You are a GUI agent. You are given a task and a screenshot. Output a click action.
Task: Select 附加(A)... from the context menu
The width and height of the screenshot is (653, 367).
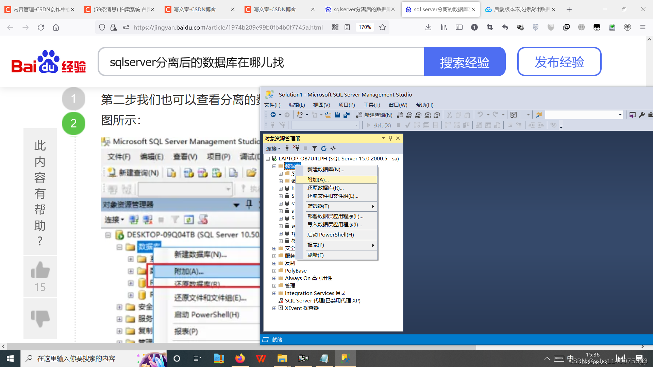[x=318, y=179]
